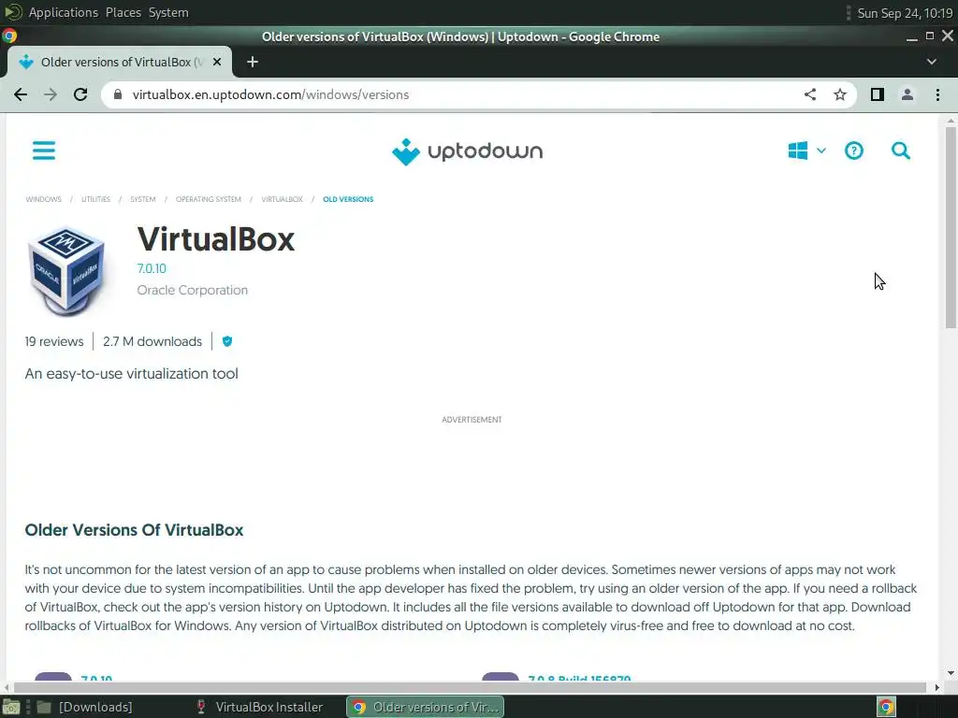
Task: Switch to the Downloads taskbar window
Action: tap(84, 707)
